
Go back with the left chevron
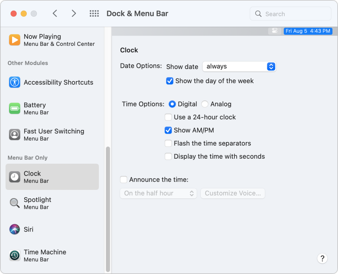55,14
